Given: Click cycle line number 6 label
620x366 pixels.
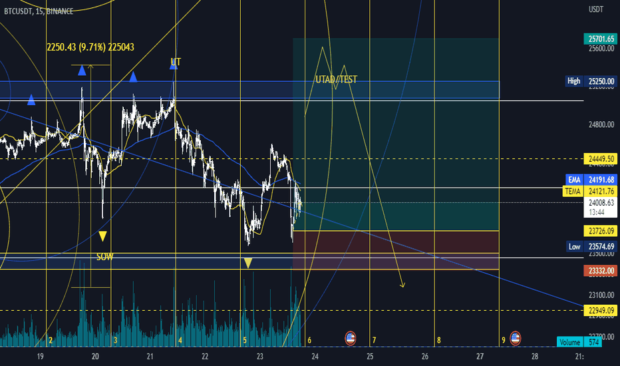Looking at the screenshot, I should coord(309,340).
